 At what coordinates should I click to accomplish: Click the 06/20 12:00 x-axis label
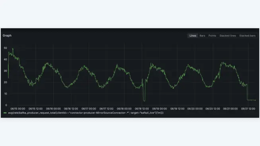[x=213, y=109]
